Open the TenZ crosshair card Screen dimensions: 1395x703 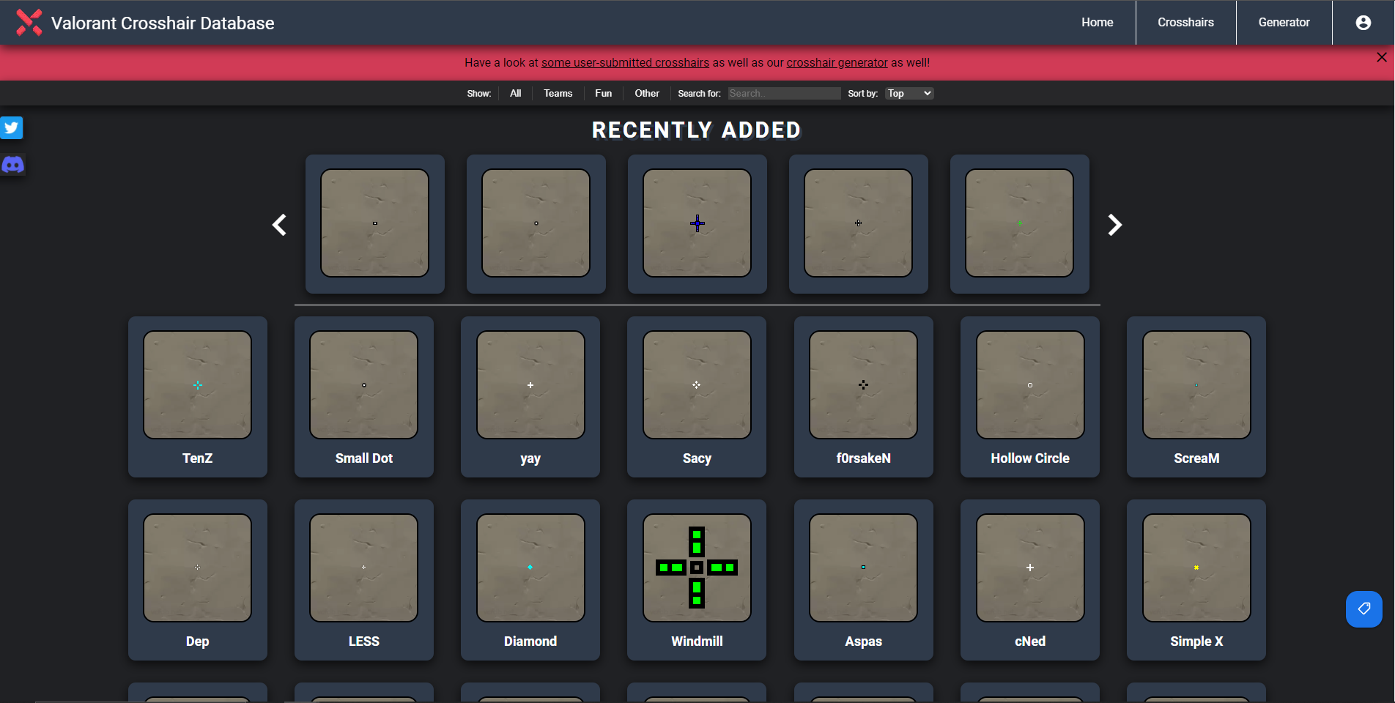198,396
